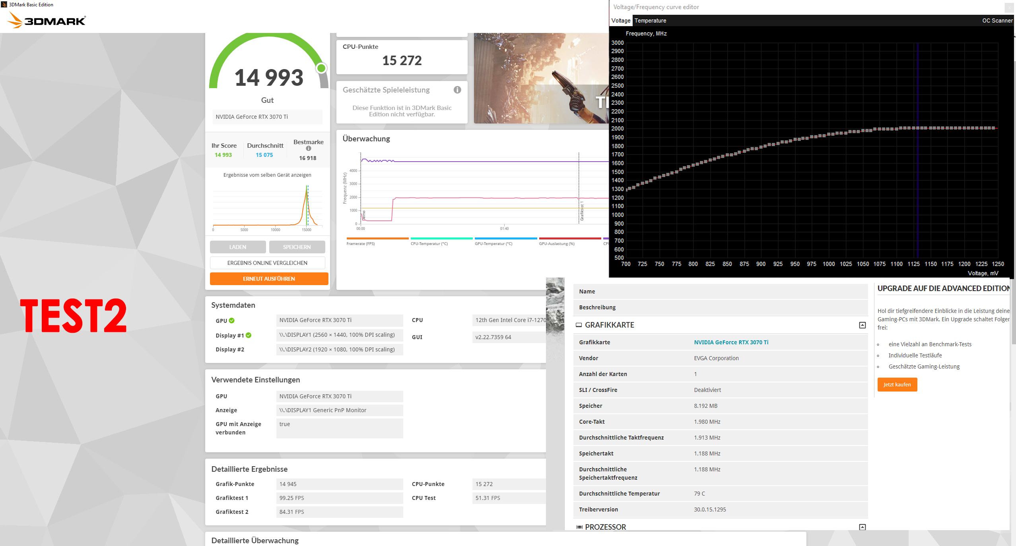Screen dimensions: 1016x546
Task: Click Bestmarke value 16 918
Action: (308, 158)
